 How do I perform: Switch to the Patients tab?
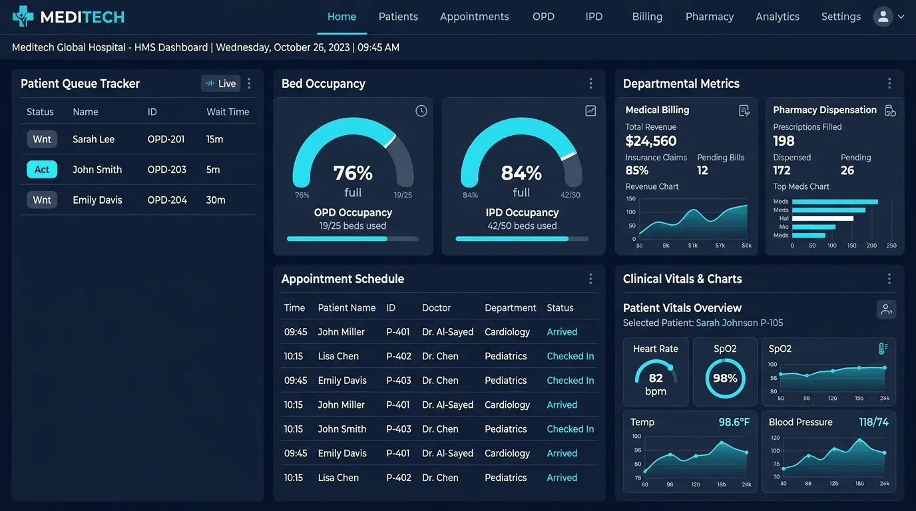398,17
